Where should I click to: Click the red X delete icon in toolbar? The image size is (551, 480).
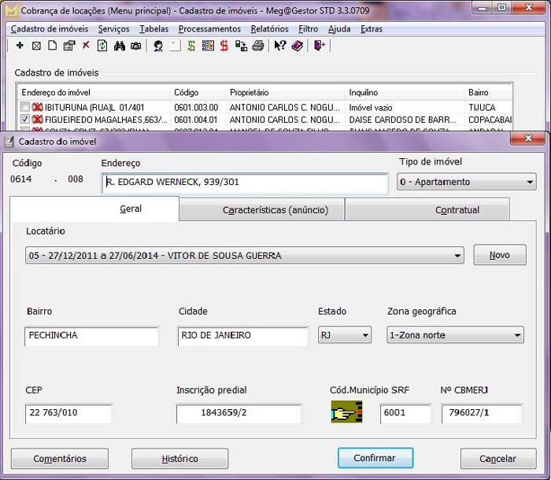click(x=86, y=46)
